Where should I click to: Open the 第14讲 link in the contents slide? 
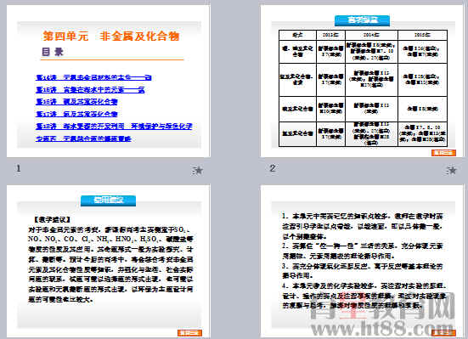tap(93, 77)
